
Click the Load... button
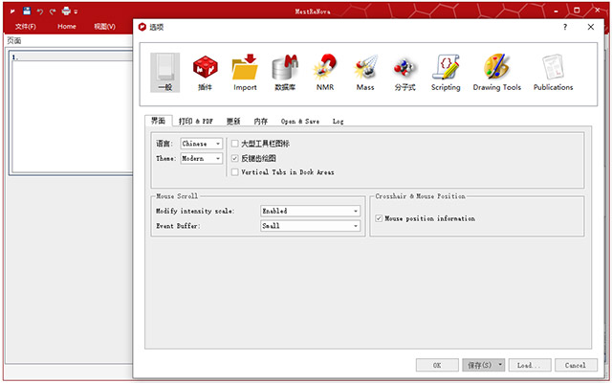pos(530,365)
